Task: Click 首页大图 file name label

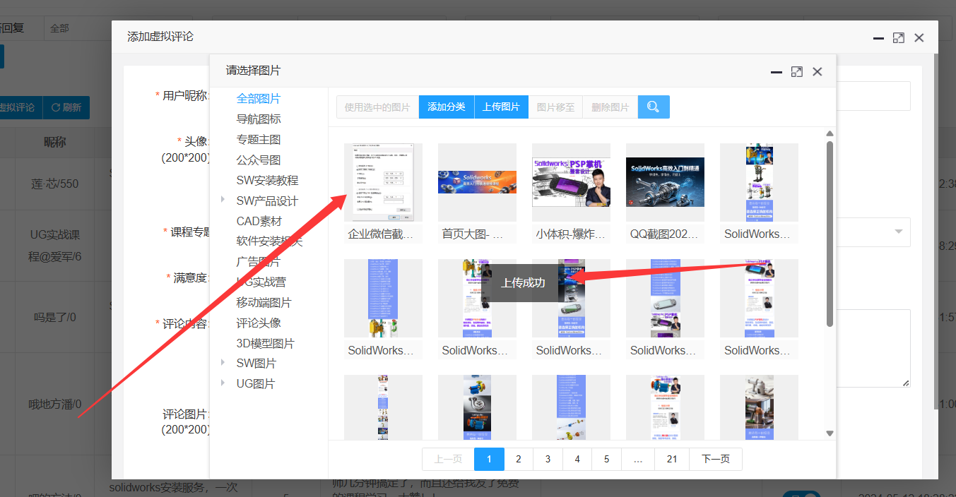Action: pyautogui.click(x=477, y=234)
